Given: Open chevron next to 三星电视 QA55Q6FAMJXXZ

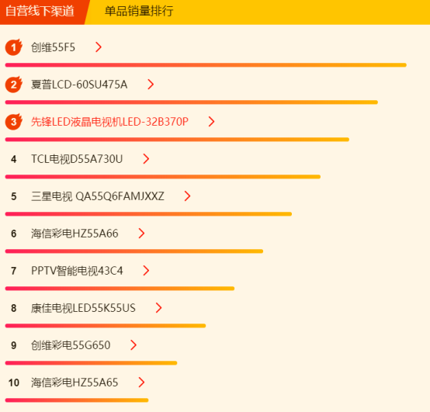Looking at the screenshot, I should [188, 196].
